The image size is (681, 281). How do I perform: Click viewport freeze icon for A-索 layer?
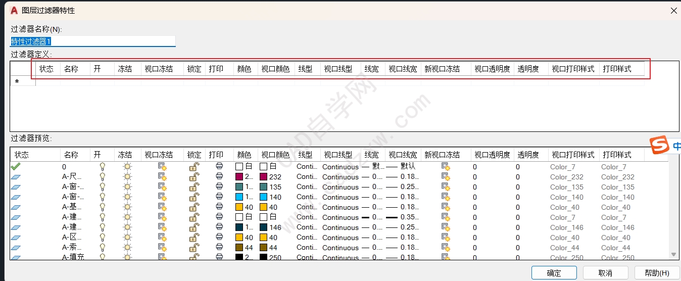click(162, 247)
